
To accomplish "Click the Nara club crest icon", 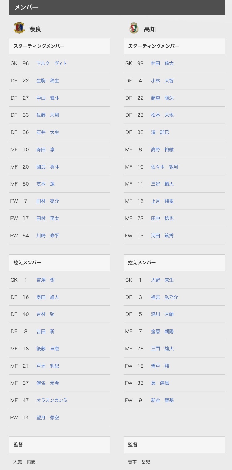I will click(19, 28).
